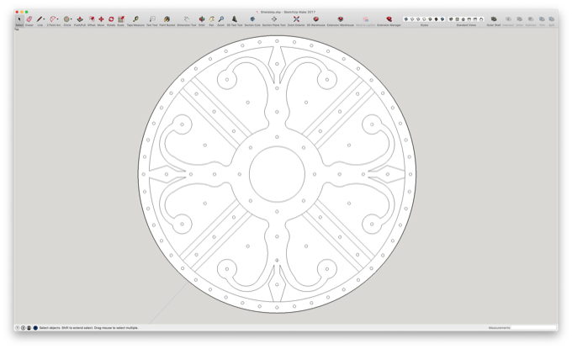Click the Send to LayOut button
572x349 pixels.
(x=365, y=19)
